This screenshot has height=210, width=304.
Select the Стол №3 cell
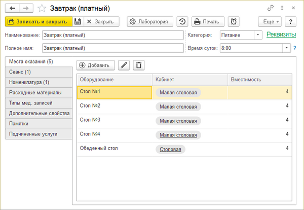(115, 121)
